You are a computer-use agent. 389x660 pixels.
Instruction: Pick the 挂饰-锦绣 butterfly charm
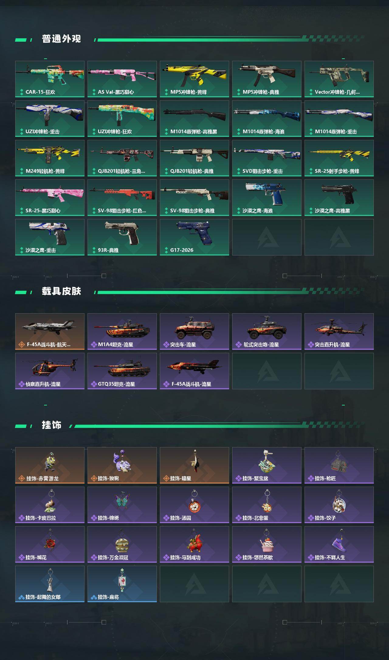[122, 505]
